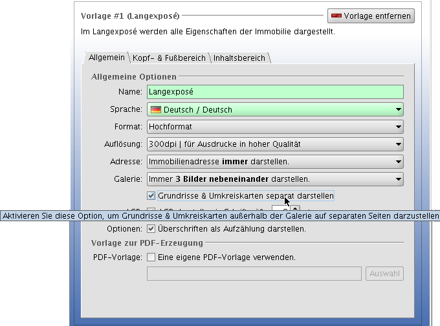Open the Inhaltsbereich tab
Image resolution: width=440 pixels, height=326 pixels.
239,58
